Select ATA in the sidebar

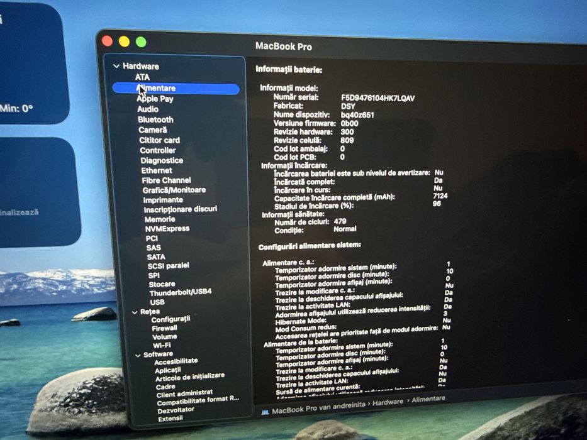click(x=142, y=77)
